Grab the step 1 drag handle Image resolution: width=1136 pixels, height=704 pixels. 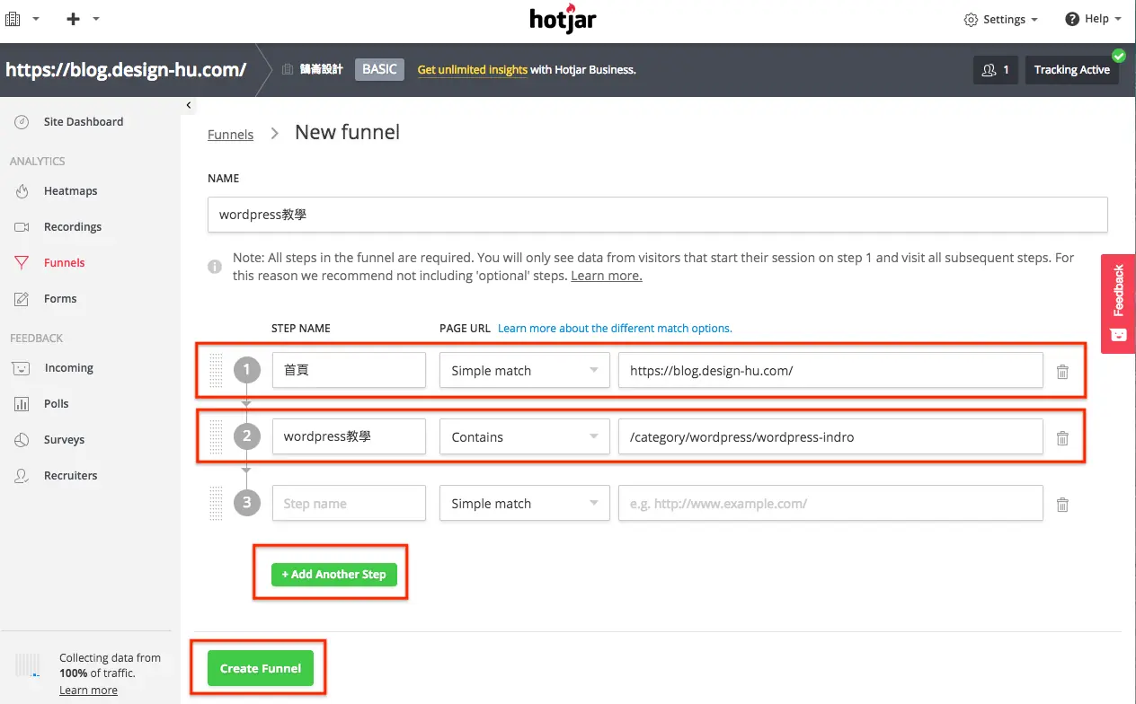[216, 370]
